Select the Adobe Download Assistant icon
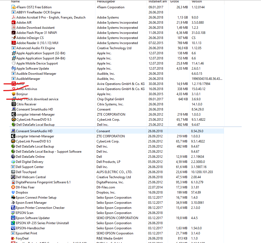This screenshot has width=261, height=243. click(14, 28)
